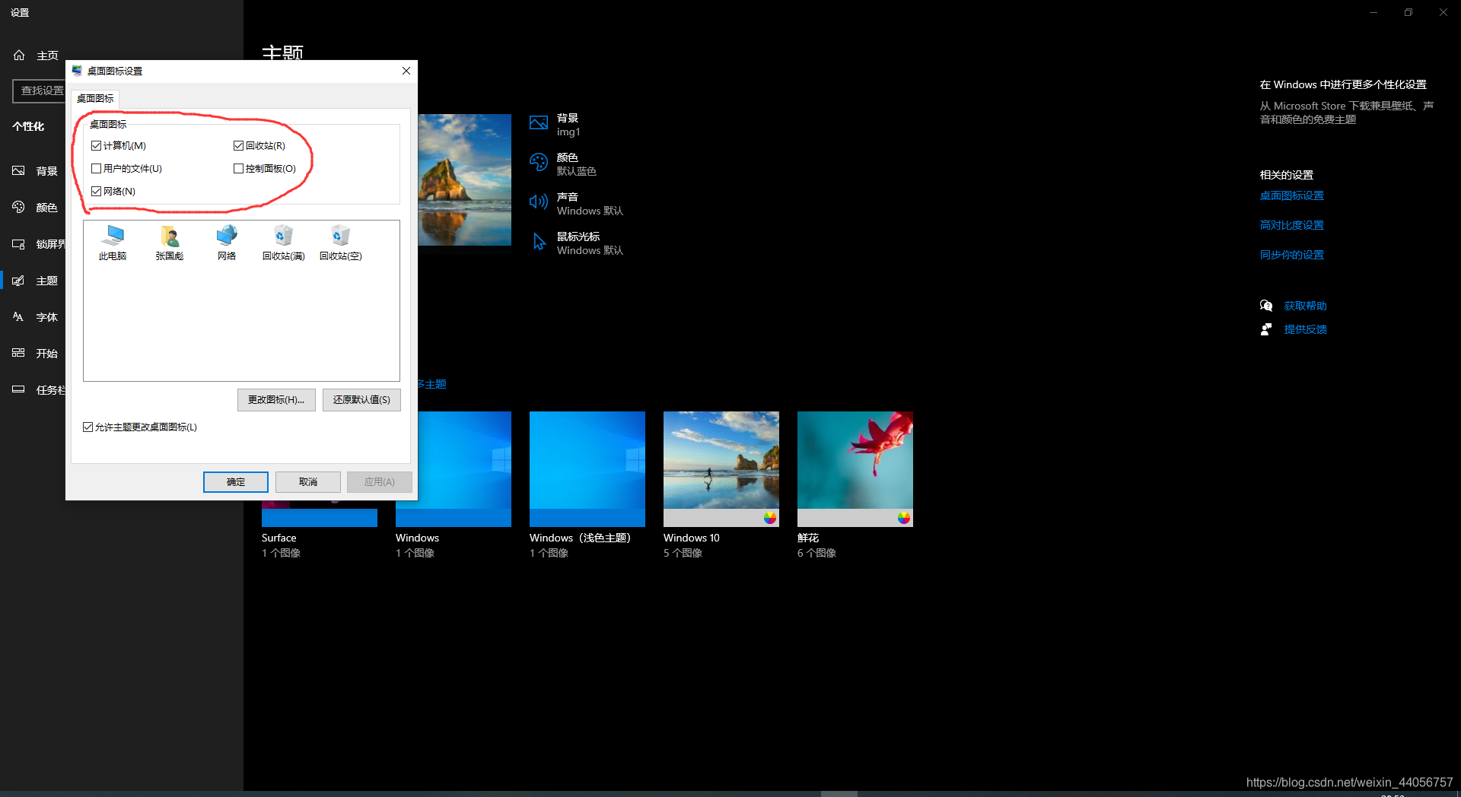Open the 高对比度设置 link
The height and width of the screenshot is (797, 1461).
tap(1292, 226)
